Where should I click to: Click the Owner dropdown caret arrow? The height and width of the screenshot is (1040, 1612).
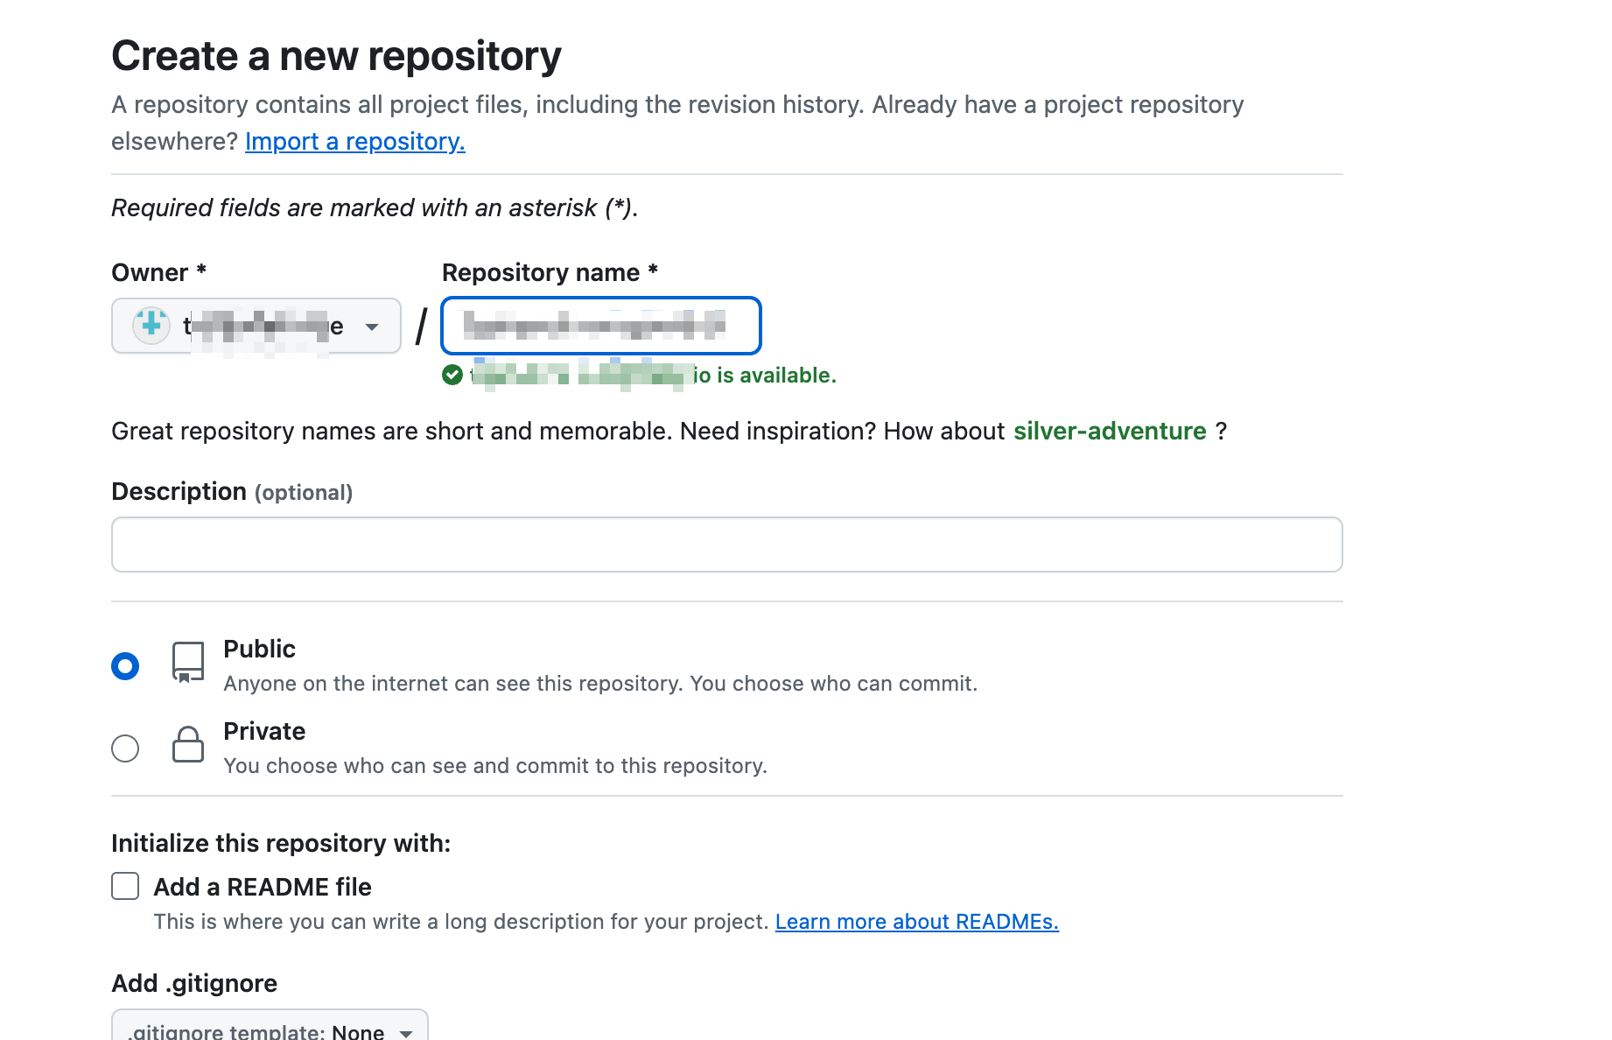372,327
